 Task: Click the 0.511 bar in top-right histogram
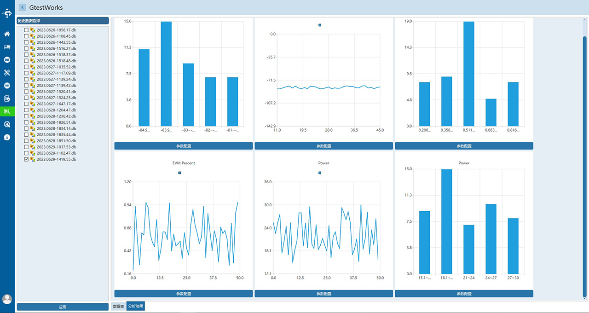(x=469, y=74)
